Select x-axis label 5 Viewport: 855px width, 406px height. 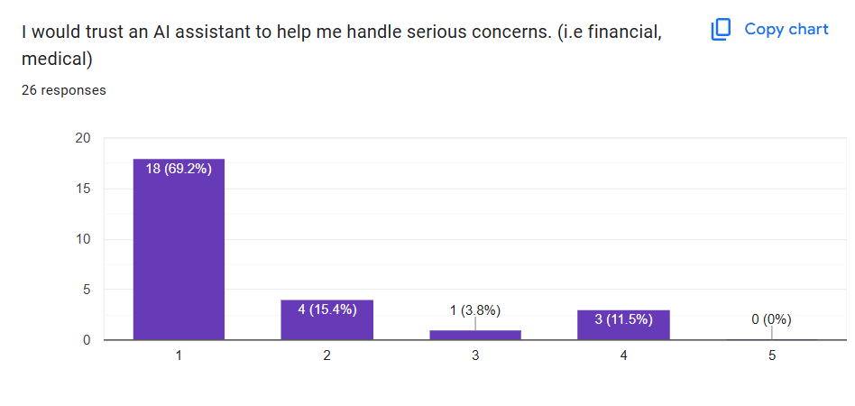(771, 355)
